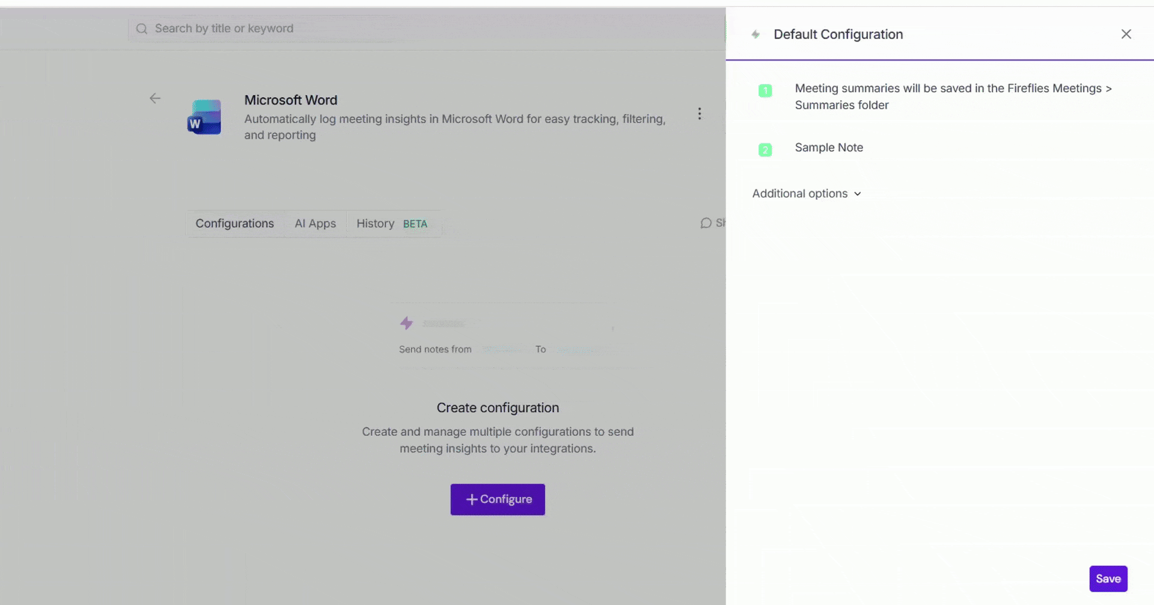Click the purple lightning icon in the preview card
The height and width of the screenshot is (605, 1154).
pyautogui.click(x=406, y=323)
